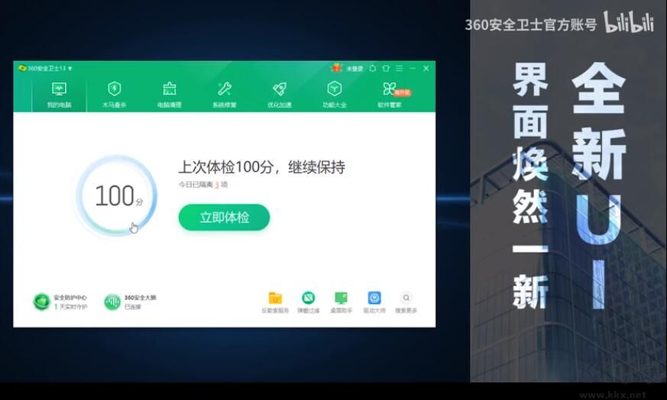Open the 系统修复 wrench icon
Image resolution: width=667 pixels, height=400 pixels.
click(224, 95)
